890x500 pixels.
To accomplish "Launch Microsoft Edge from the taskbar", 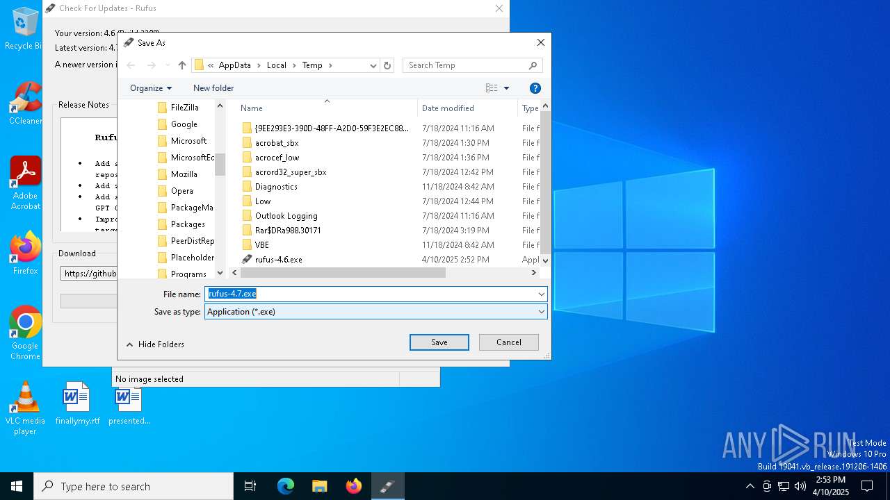I will pos(286,486).
